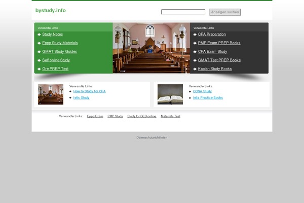The width and height of the screenshot is (304, 203).
Task: Click arrow icon beside PMP Exam PREP Books
Action: [195, 43]
